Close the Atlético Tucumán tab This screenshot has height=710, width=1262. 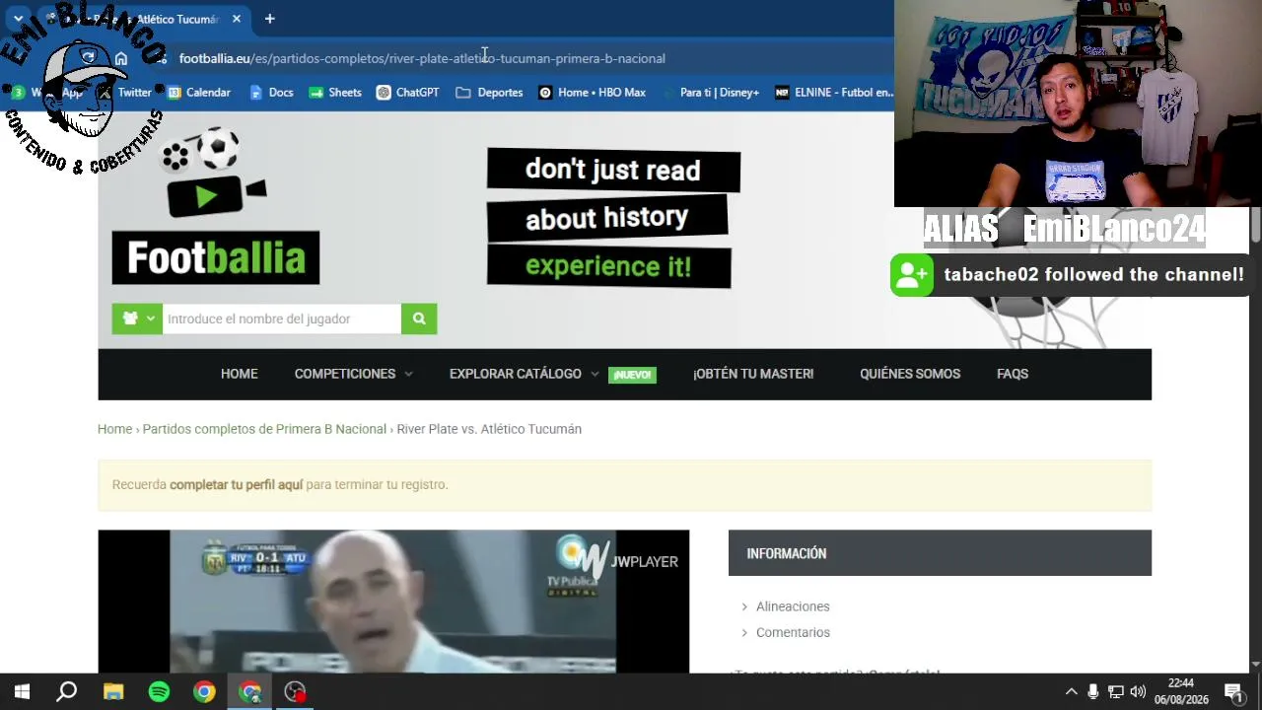point(237,19)
